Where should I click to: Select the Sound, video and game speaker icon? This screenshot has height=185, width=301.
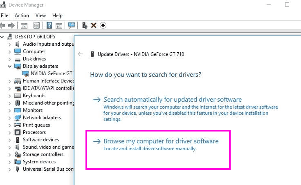point(18,147)
